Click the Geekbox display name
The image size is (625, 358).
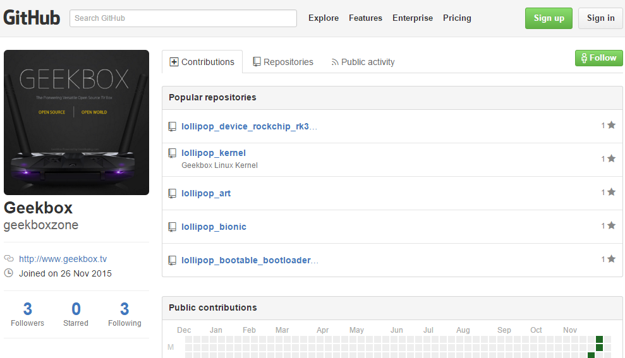[x=39, y=208]
